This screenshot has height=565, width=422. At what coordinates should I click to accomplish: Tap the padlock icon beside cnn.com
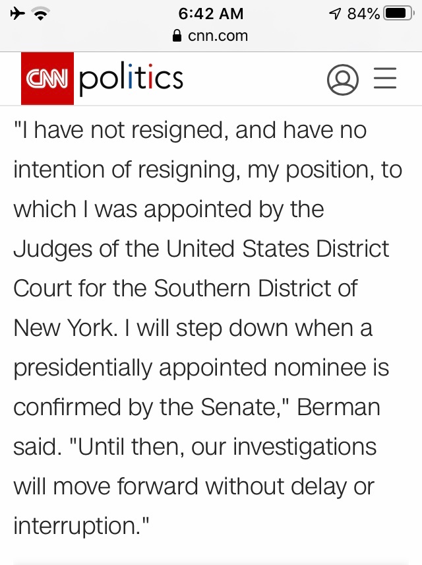pyautogui.click(x=177, y=37)
